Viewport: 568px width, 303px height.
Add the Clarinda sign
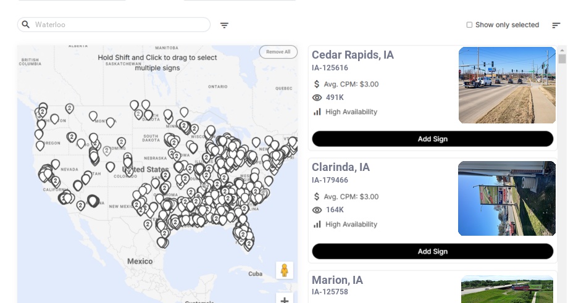(x=432, y=251)
